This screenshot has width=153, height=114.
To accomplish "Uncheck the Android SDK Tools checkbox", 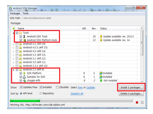I will [x=21, y=36].
